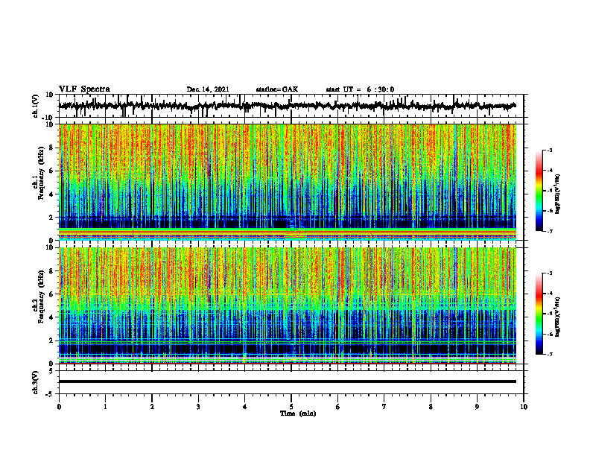Click tick label "7" on the Time axis
This screenshot has height=456, width=590.
(384, 407)
